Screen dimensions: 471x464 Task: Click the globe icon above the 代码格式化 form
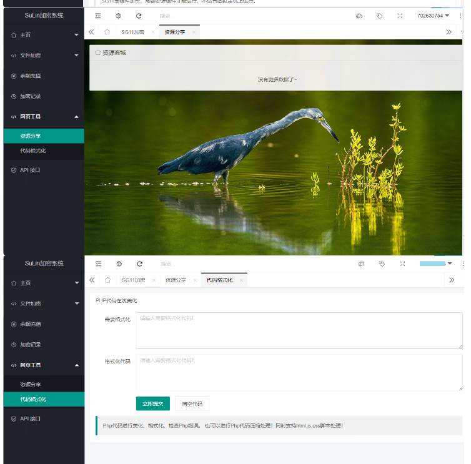click(119, 264)
